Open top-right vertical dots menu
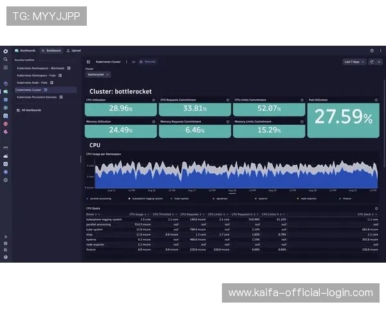 click(x=381, y=50)
